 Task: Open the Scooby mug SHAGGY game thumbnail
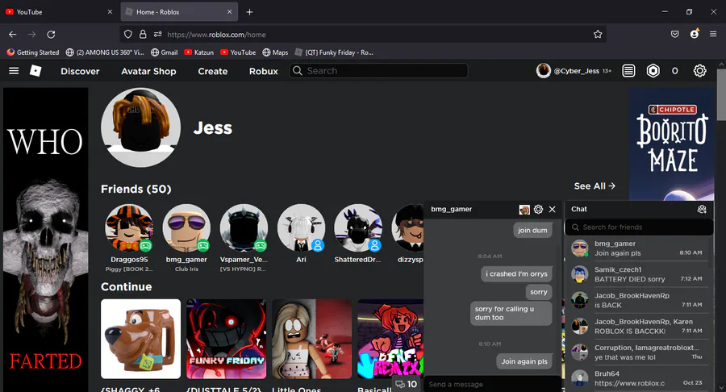point(140,339)
